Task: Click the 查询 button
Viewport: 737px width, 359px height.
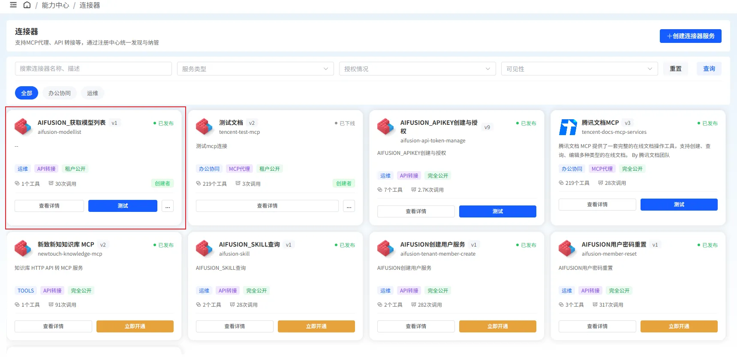Action: point(709,69)
